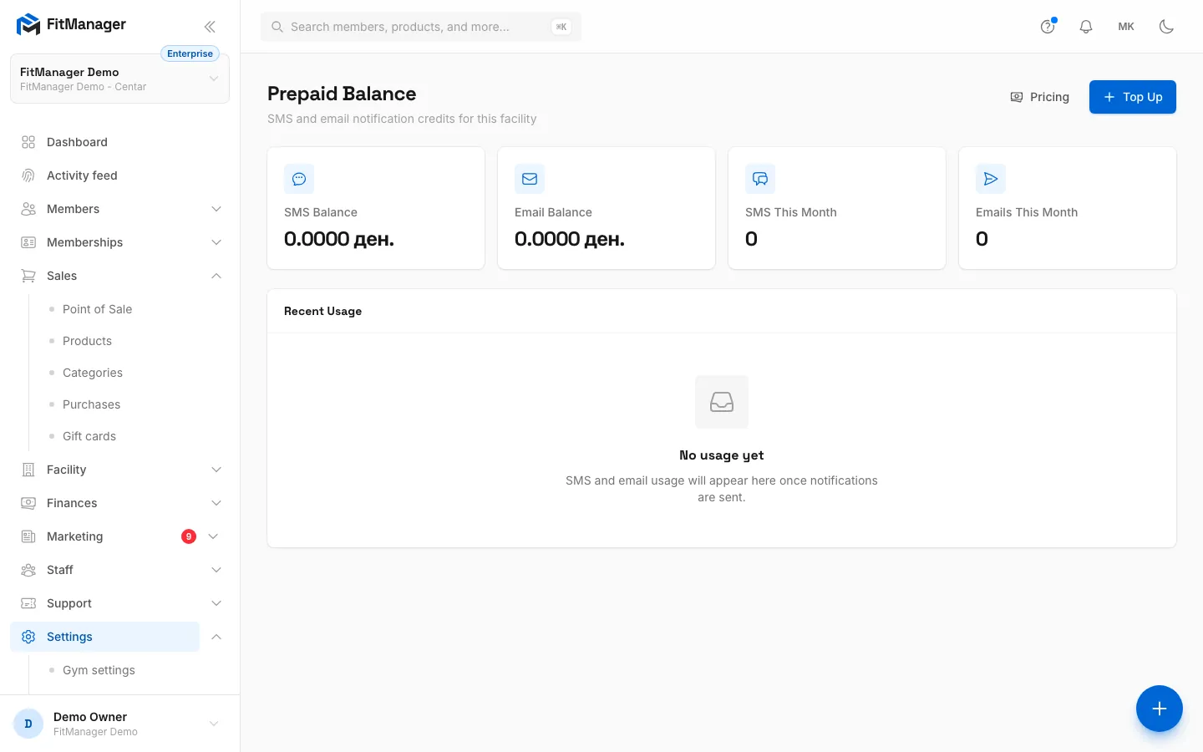Go to Point of Sale

pyautogui.click(x=97, y=309)
